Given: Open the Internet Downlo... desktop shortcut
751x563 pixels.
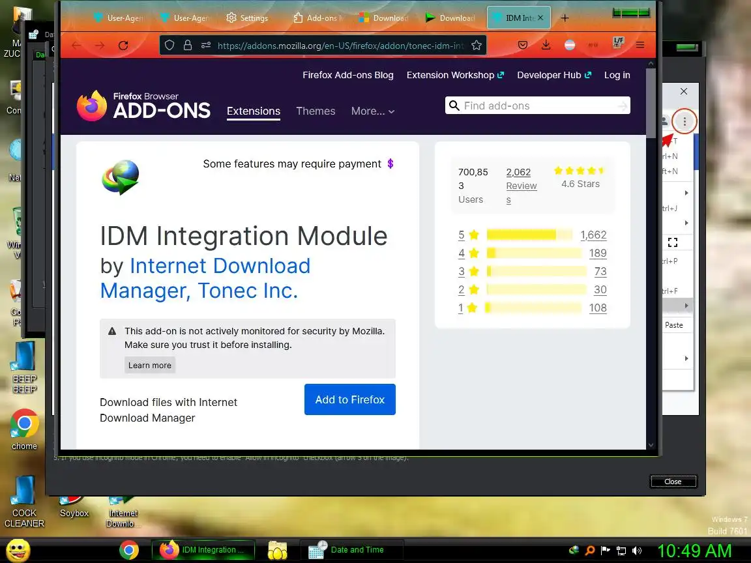Looking at the screenshot, I should pos(123,512).
